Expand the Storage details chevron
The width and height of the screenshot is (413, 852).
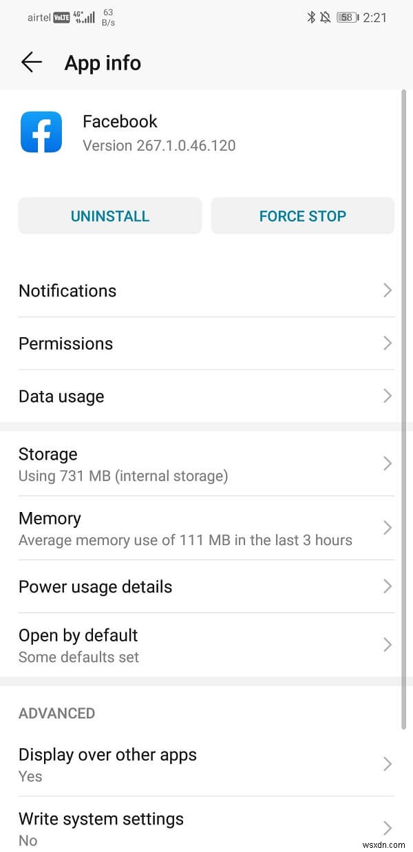pos(386,464)
